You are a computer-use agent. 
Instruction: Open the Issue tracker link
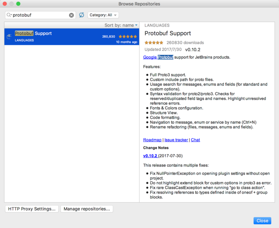tap(176, 140)
